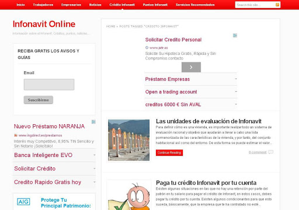Expand the Préstamo Empresas ad entry

[x=191, y=79]
